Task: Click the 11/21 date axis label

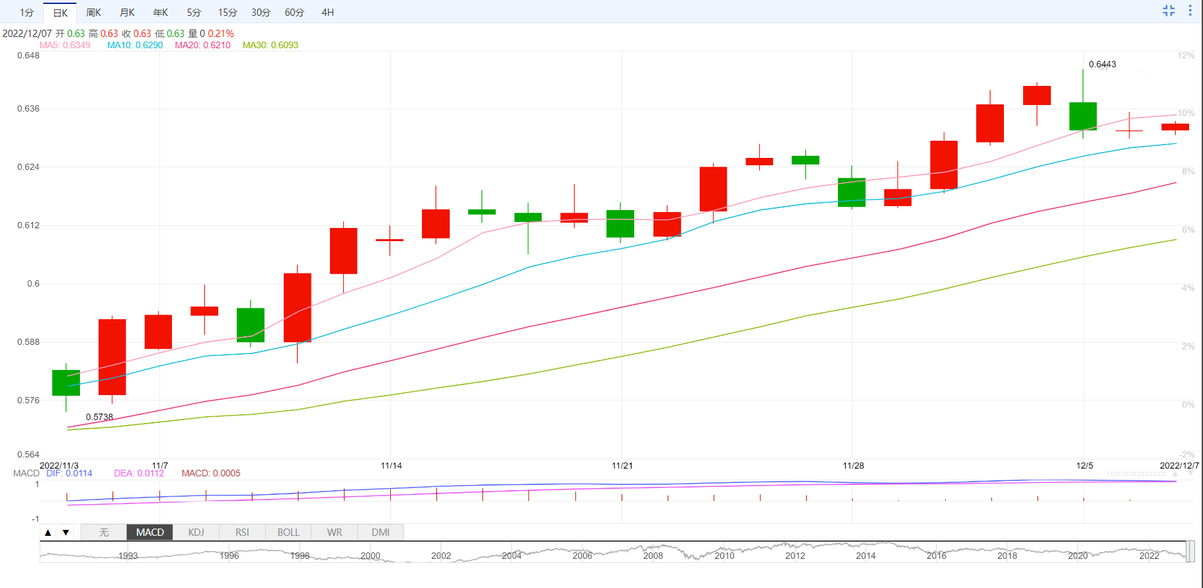Action: (622, 466)
